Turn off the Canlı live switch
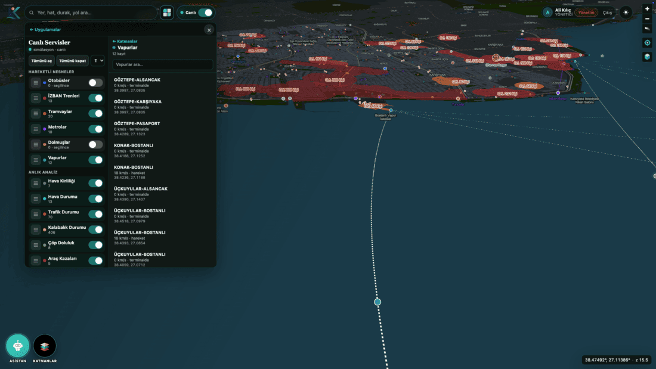This screenshot has width=656, height=369. tap(205, 13)
